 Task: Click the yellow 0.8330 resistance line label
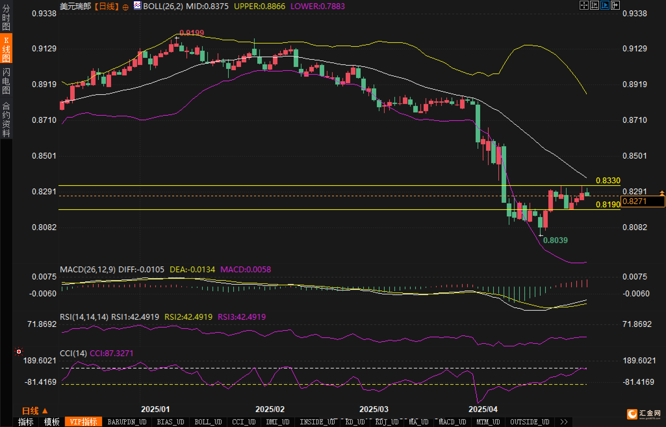tap(608, 180)
